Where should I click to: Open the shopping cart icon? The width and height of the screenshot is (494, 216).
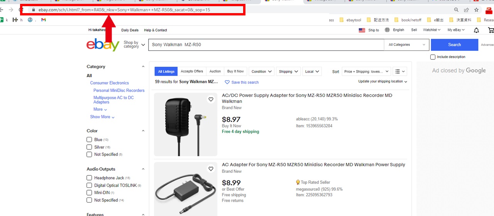(491, 30)
